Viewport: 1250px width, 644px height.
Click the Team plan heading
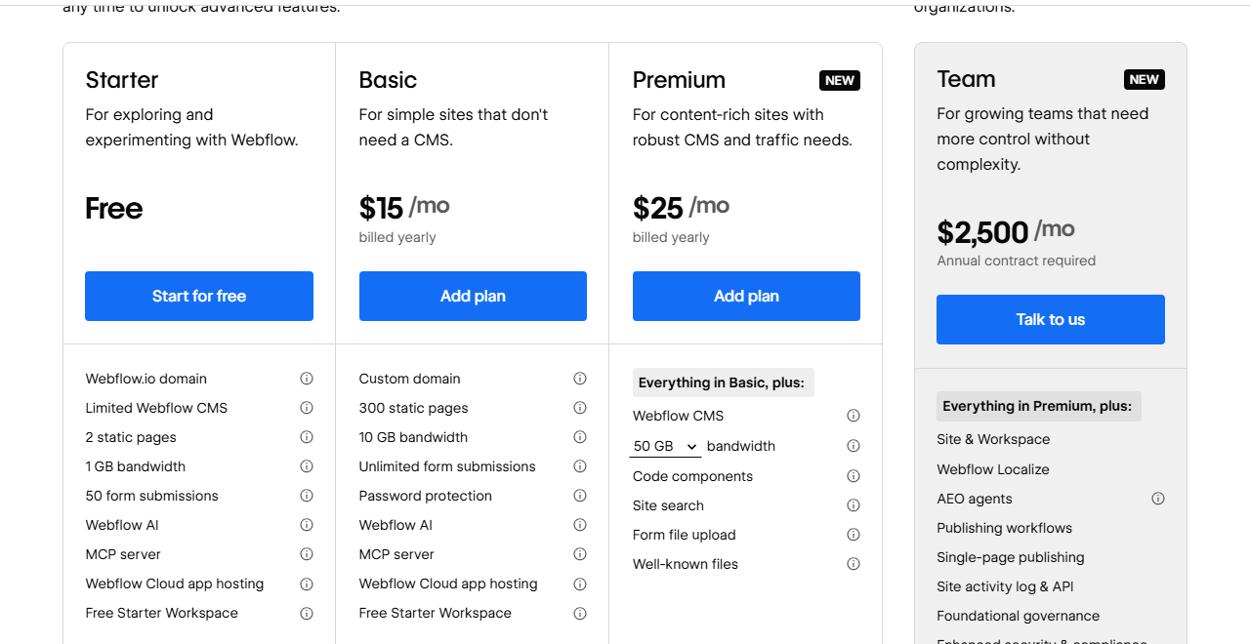[x=966, y=79]
